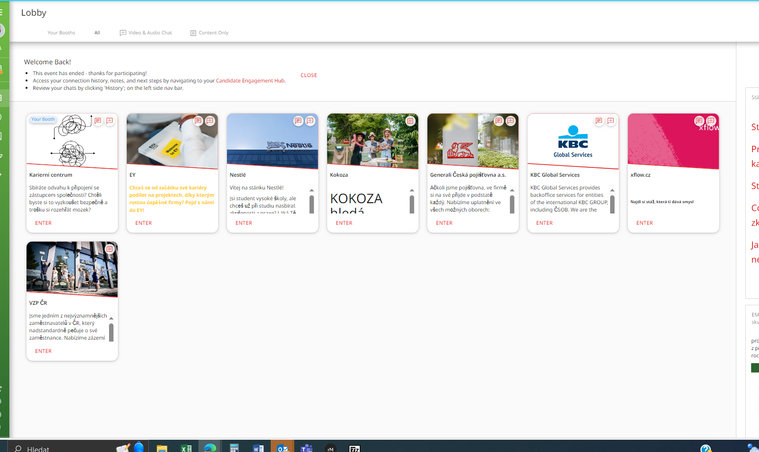759x452 pixels.
Task: Open text chat icon on xflow.cz booth
Action: click(x=699, y=121)
